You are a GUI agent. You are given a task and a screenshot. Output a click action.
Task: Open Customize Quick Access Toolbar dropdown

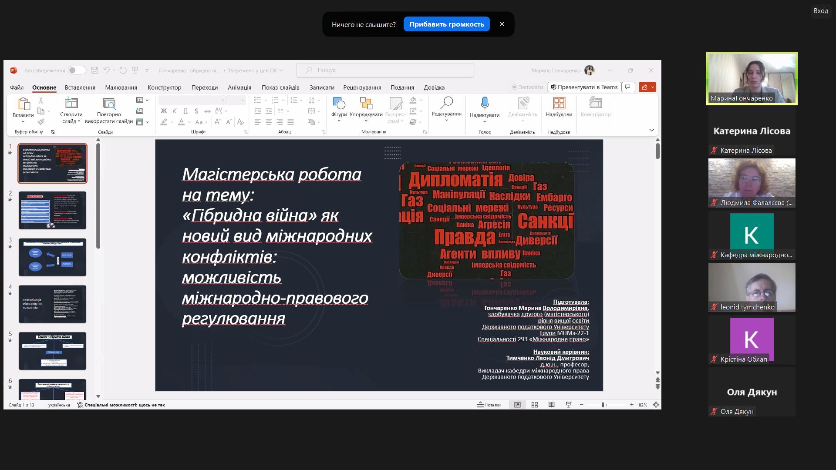pyautogui.click(x=147, y=70)
